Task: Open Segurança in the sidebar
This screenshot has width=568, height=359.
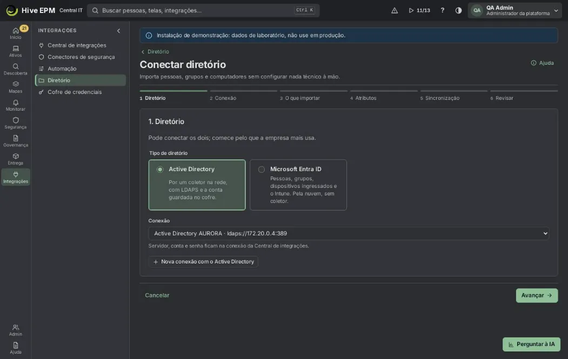Action: point(16,123)
